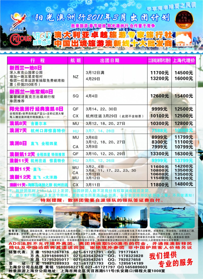The width and height of the screenshot is (203, 279).
Task: Click general manager 黄铭 phone 15800582215
Action: tap(69, 267)
